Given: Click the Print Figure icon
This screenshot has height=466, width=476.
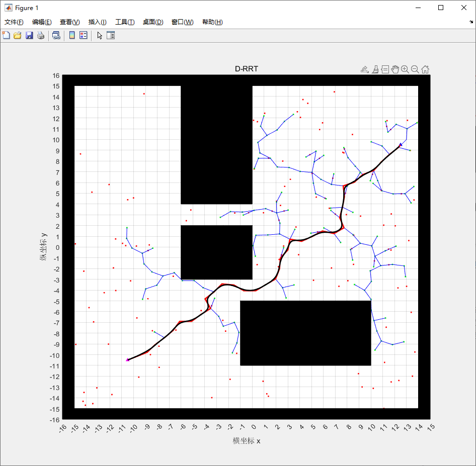Looking at the screenshot, I should tap(41, 36).
